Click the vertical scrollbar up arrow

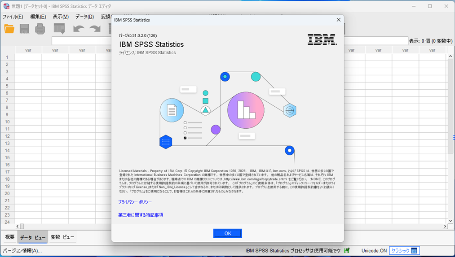451,56
